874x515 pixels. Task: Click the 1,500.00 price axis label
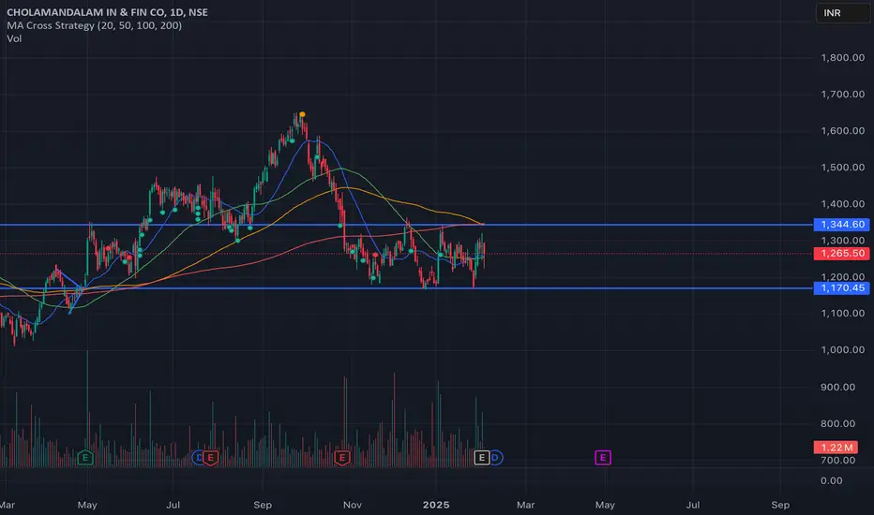point(843,167)
